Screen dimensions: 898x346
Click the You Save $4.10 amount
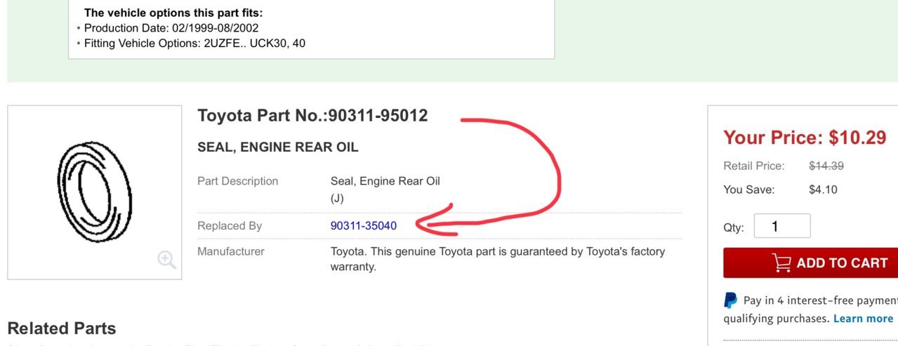[823, 189]
